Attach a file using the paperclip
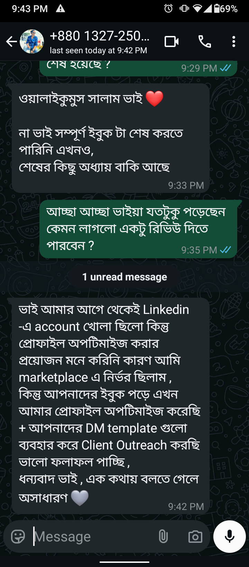The width and height of the screenshot is (249, 567). pos(163,536)
